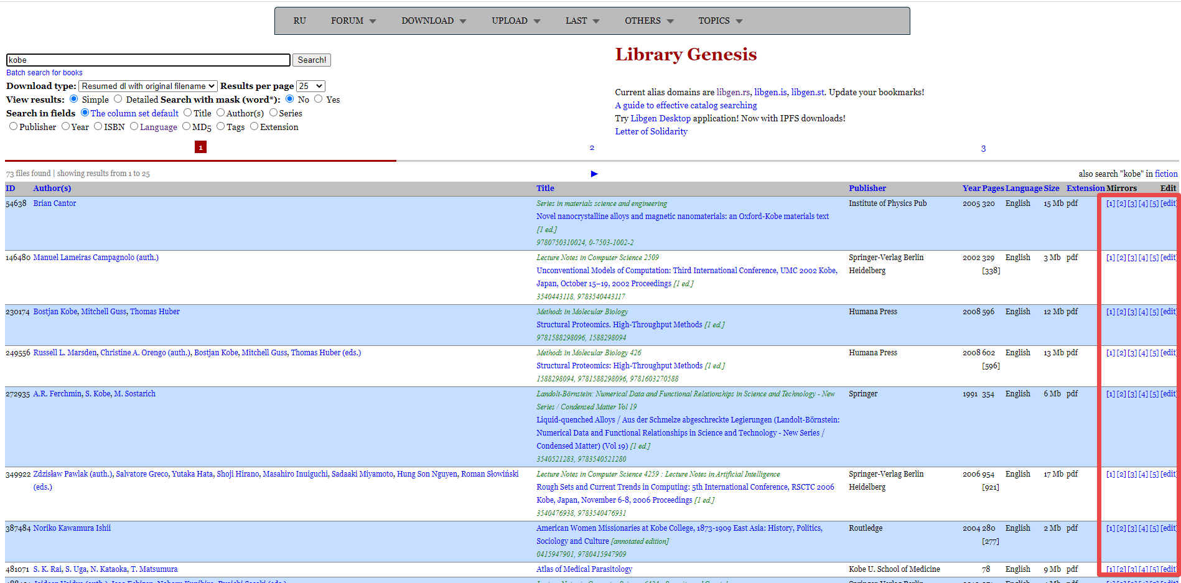Open 'Novel nanocrystalline alloys' book title
Image resolution: width=1181 pixels, height=583 pixels.
pyautogui.click(x=683, y=217)
